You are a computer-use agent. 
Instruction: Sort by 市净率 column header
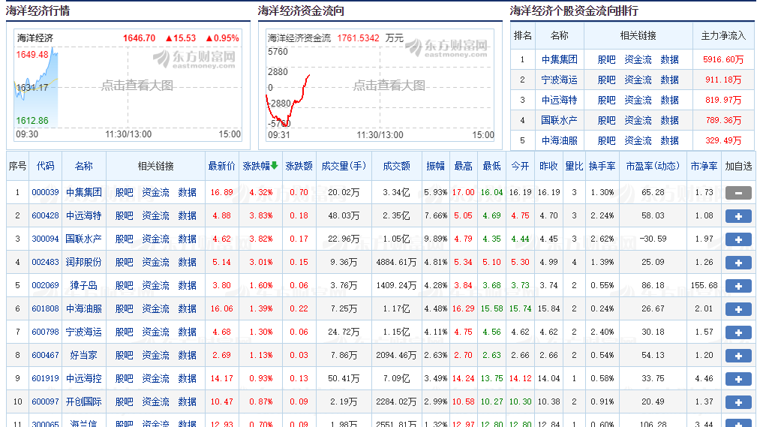704,166
